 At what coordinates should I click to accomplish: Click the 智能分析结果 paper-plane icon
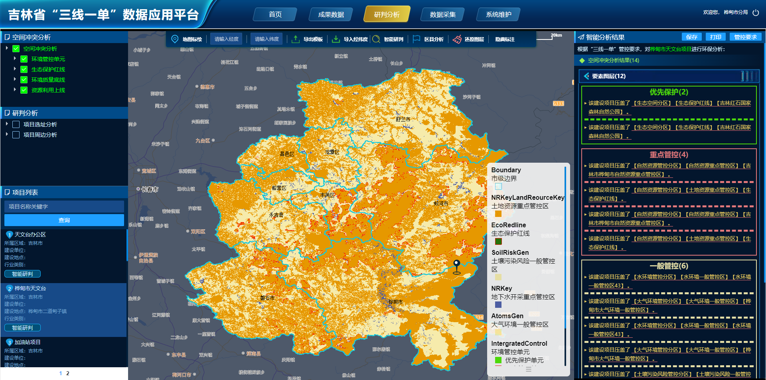(x=581, y=37)
